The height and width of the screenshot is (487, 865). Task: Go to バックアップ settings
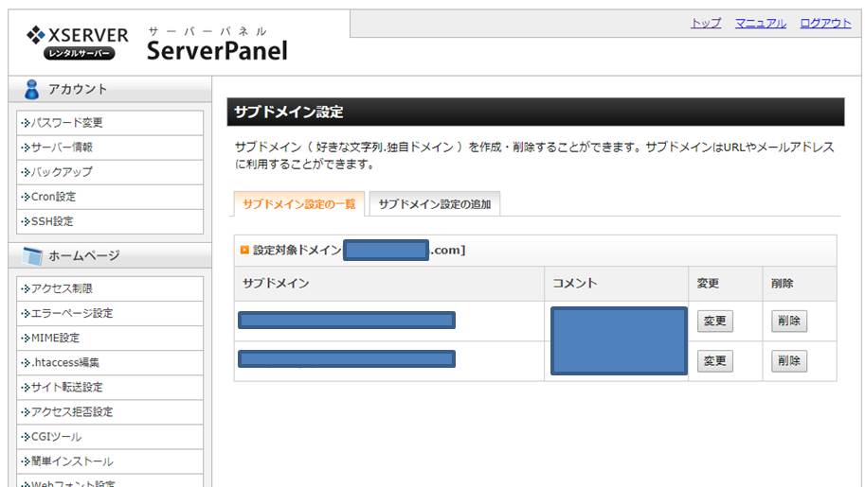[110, 172]
